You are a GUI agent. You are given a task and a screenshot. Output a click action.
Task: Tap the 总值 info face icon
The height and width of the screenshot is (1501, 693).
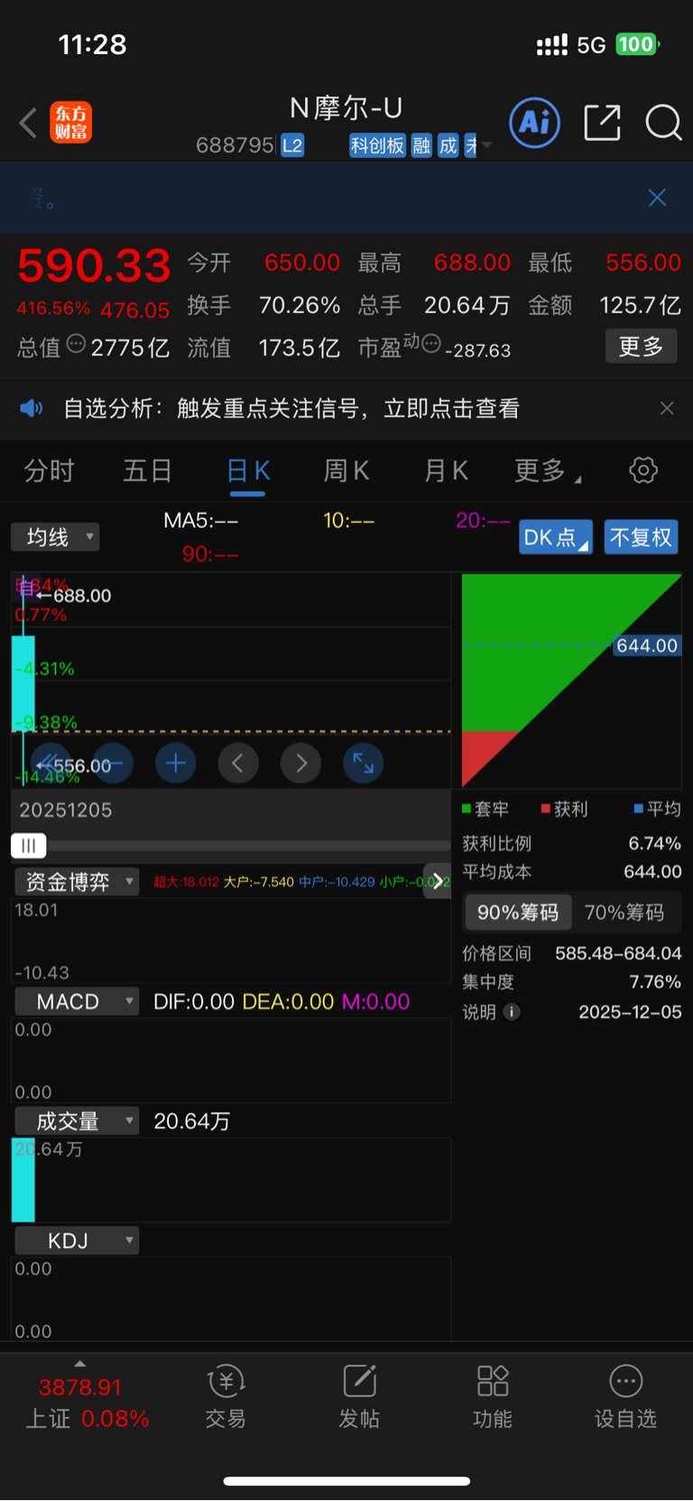pyautogui.click(x=76, y=344)
